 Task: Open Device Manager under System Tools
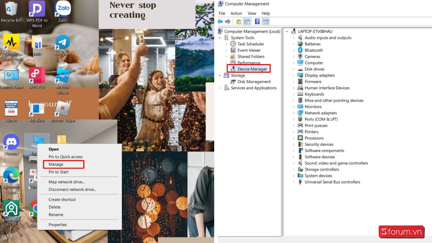[x=252, y=68]
